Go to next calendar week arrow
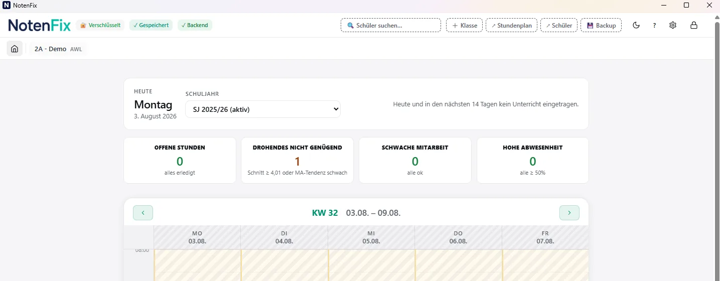Viewport: 720px width, 281px height. [569, 213]
